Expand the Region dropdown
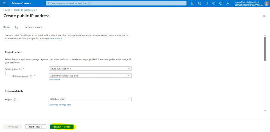 pyautogui.click(x=90, y=99)
